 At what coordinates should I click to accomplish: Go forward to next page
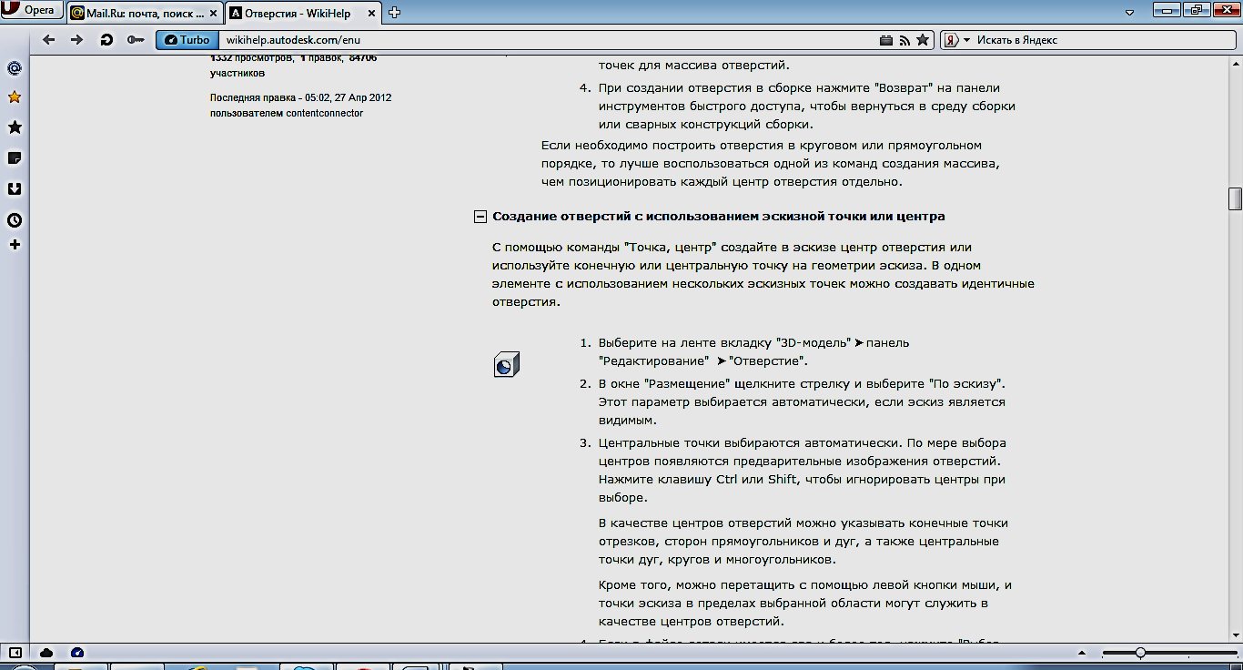point(77,40)
